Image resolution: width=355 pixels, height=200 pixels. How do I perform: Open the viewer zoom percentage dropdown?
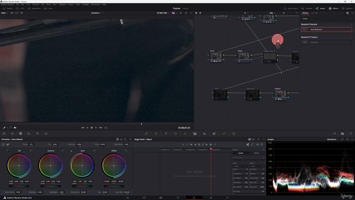pyautogui.click(x=4, y=13)
